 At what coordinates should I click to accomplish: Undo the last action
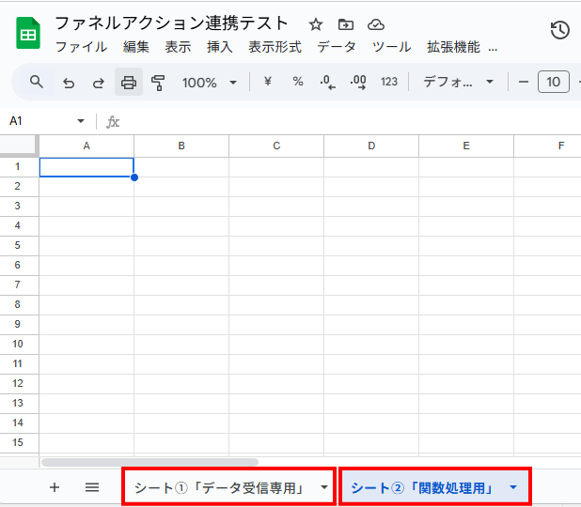point(68,83)
